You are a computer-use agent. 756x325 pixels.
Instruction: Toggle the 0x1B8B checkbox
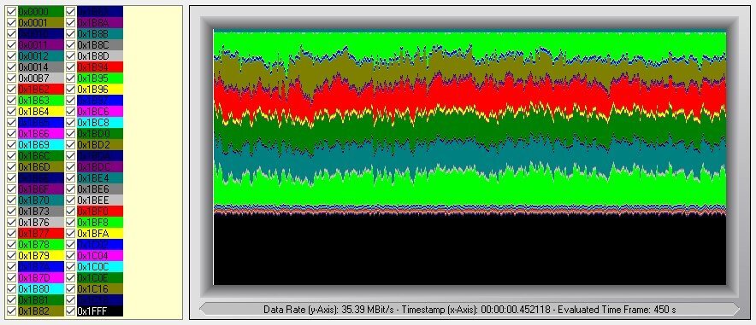[x=70, y=33]
